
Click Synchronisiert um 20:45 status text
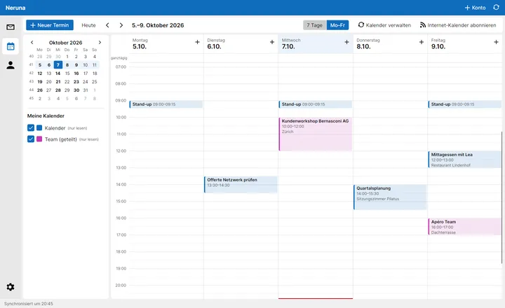tap(29, 304)
